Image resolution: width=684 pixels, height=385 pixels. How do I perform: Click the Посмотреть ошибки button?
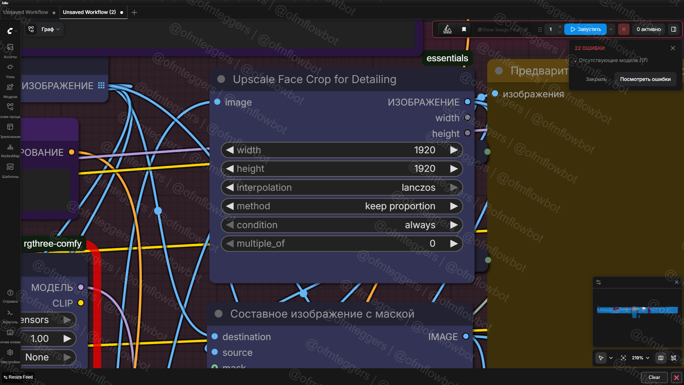click(x=645, y=79)
